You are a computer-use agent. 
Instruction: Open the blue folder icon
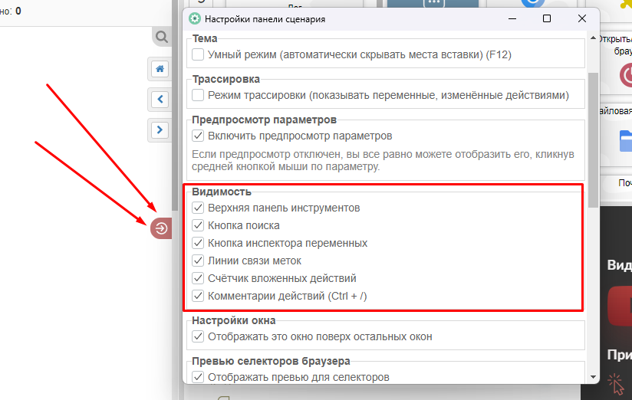[x=625, y=140]
